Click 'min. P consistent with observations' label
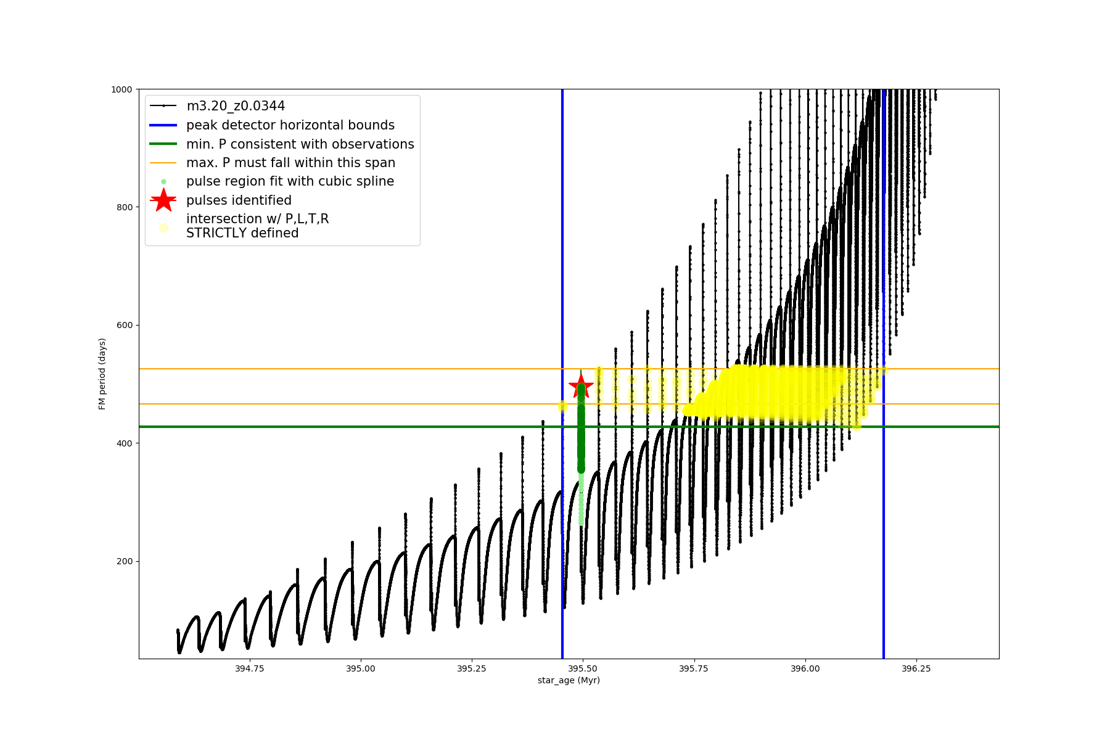The image size is (1110, 740). tap(300, 144)
